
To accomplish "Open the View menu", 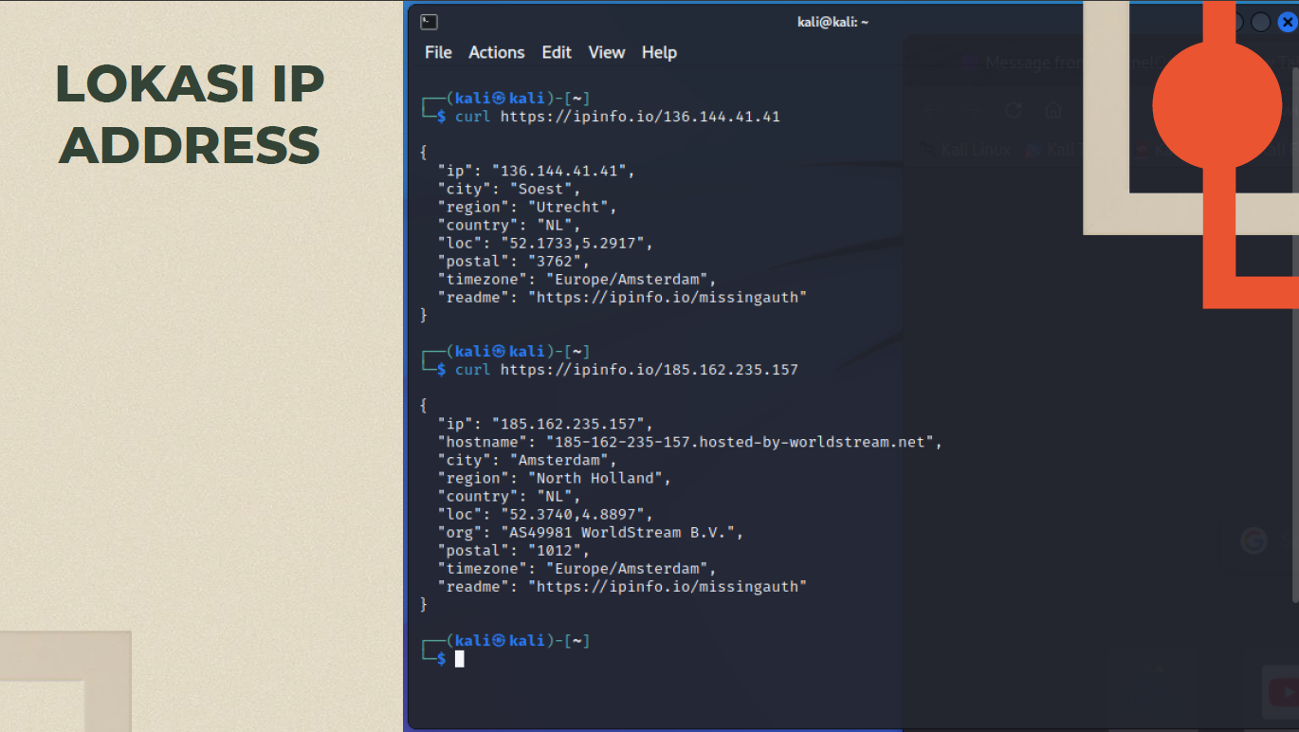I will coord(607,52).
